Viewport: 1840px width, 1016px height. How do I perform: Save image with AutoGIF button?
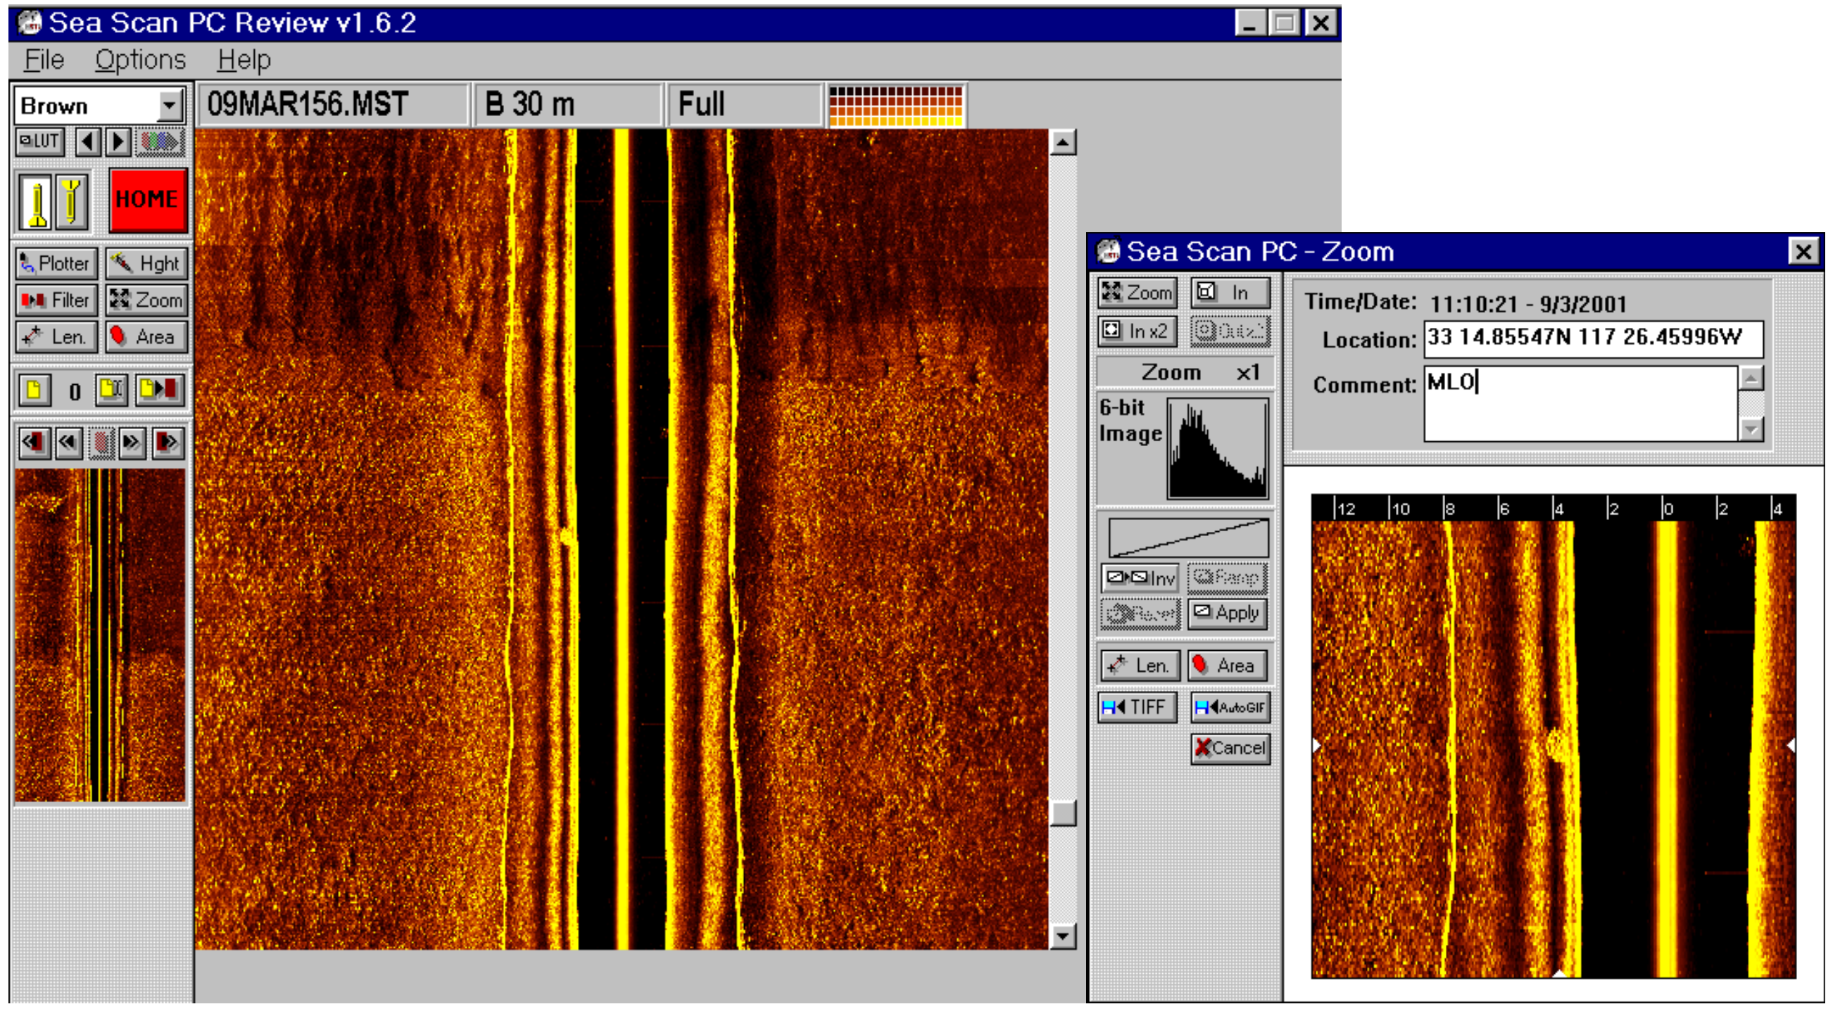coord(1230,707)
